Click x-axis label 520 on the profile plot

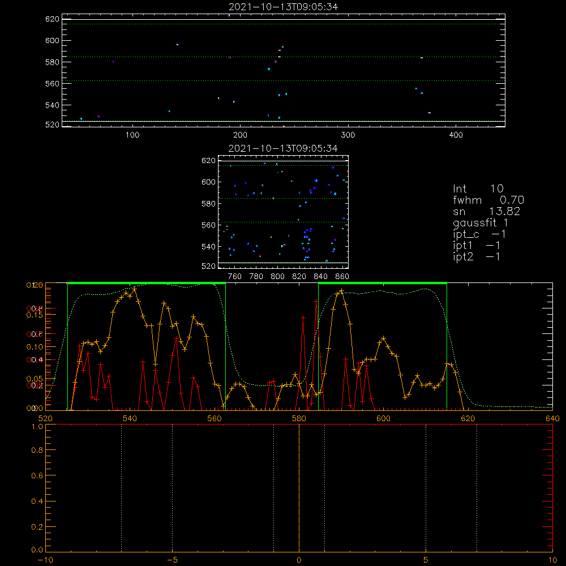(45, 418)
